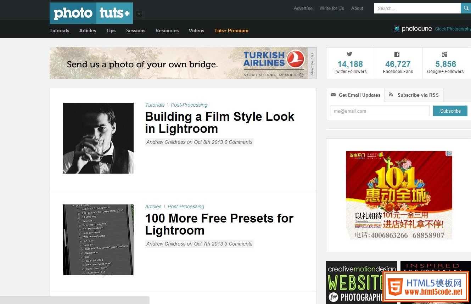Click the Turkish Airlines banner ad
Image resolution: width=471 pixels, height=304 pixels.
pyautogui.click(x=179, y=63)
